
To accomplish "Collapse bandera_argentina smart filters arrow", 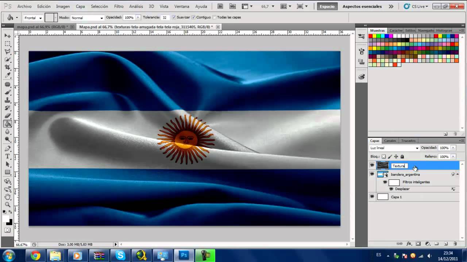I will pyautogui.click(x=458, y=174).
